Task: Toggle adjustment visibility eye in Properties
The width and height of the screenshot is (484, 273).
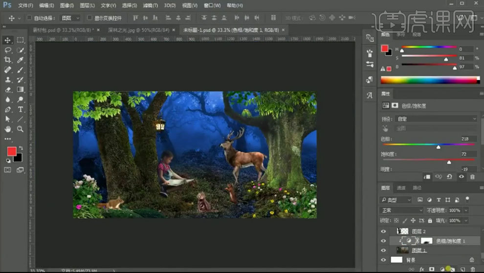Action: [x=462, y=176]
